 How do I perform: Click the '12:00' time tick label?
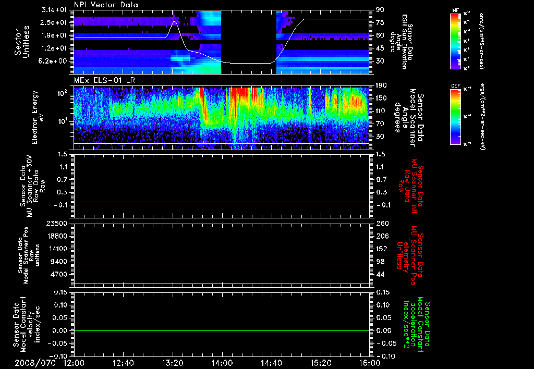[74, 363]
